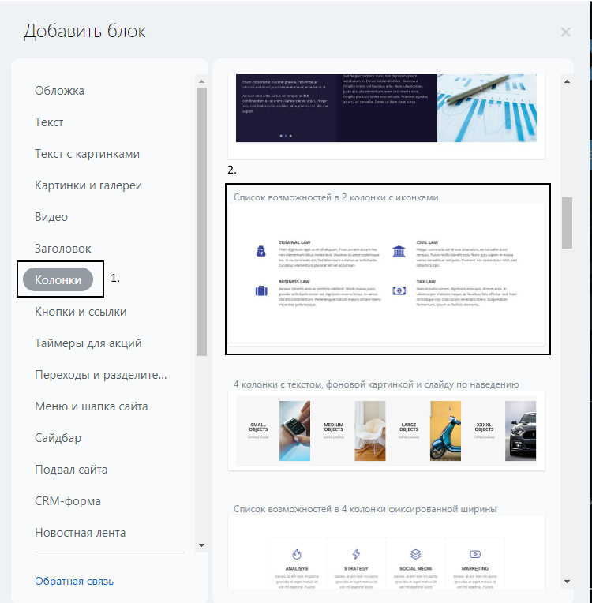Click the Criminal Law icon in preview
Image resolution: width=592 pixels, height=603 pixels.
[x=260, y=251]
